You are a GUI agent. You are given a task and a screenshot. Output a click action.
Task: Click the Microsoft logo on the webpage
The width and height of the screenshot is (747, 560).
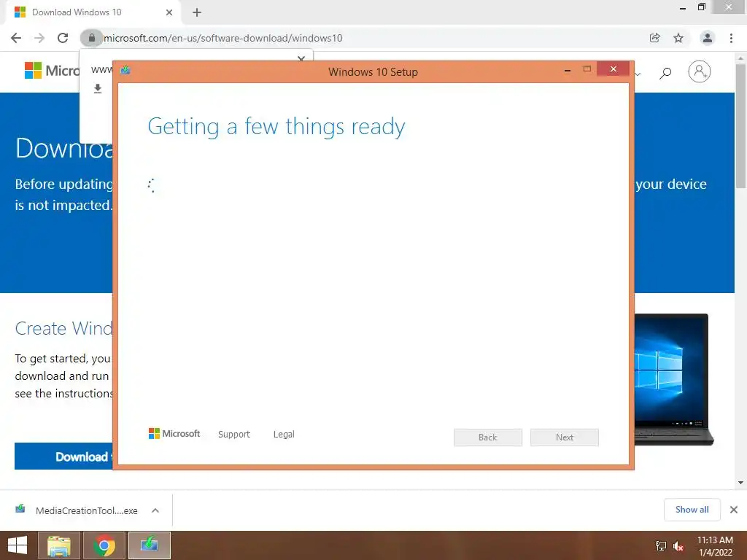point(52,71)
